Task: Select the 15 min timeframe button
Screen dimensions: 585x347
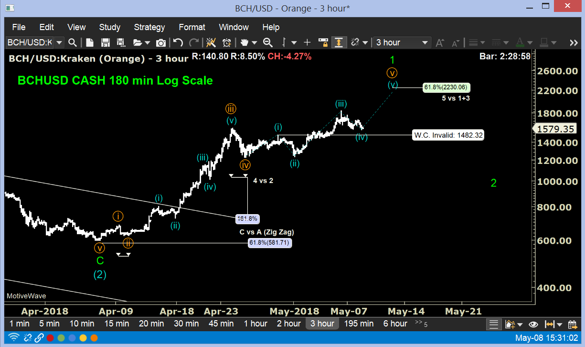Action: pos(117,324)
